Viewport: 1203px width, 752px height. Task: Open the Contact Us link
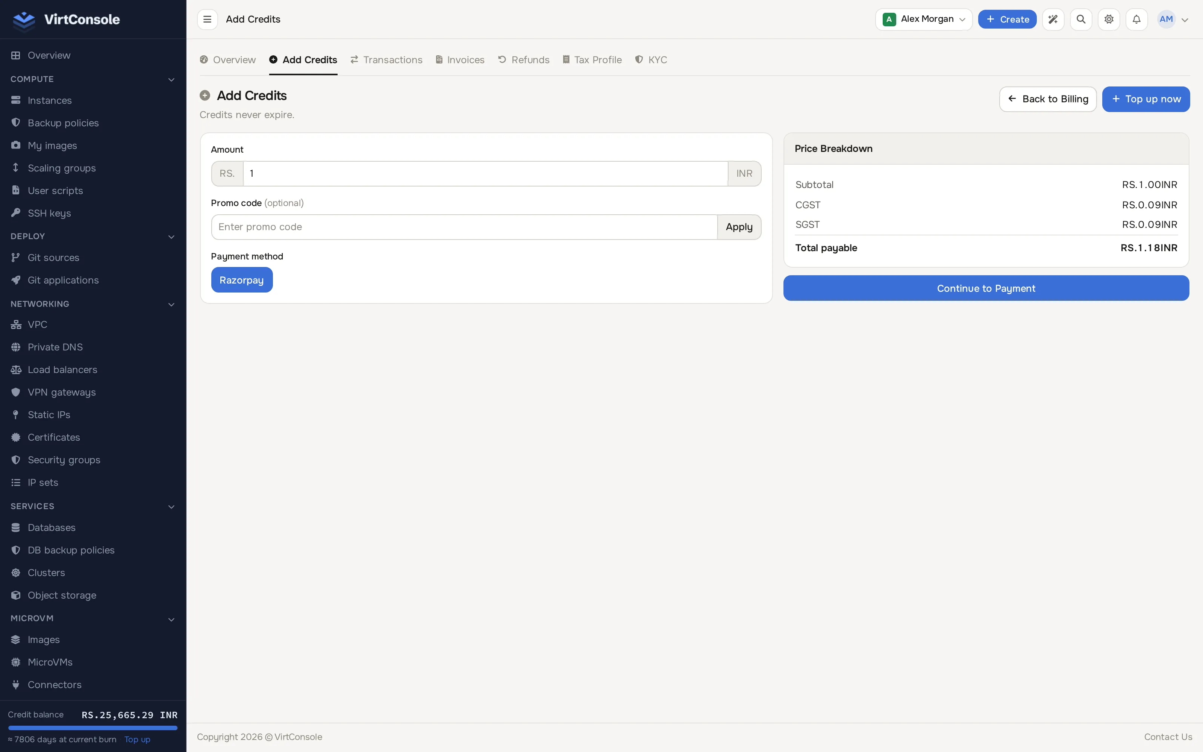1168,737
